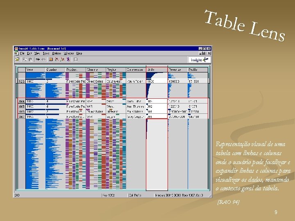Click the collapsed Units bar area below row 447
Image resolution: width=295 pixels, height=221 pixels.
[x=157, y=154]
